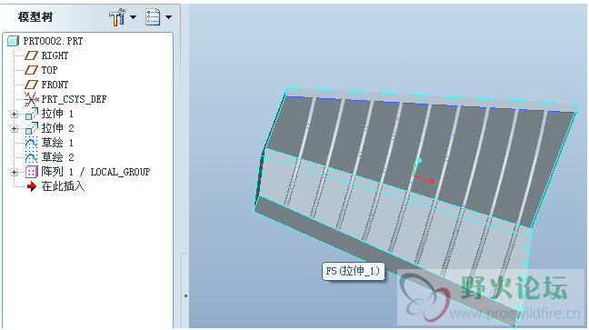Click the PRT0002.PRT root label
The width and height of the screenshot is (589, 330).
[x=53, y=41]
